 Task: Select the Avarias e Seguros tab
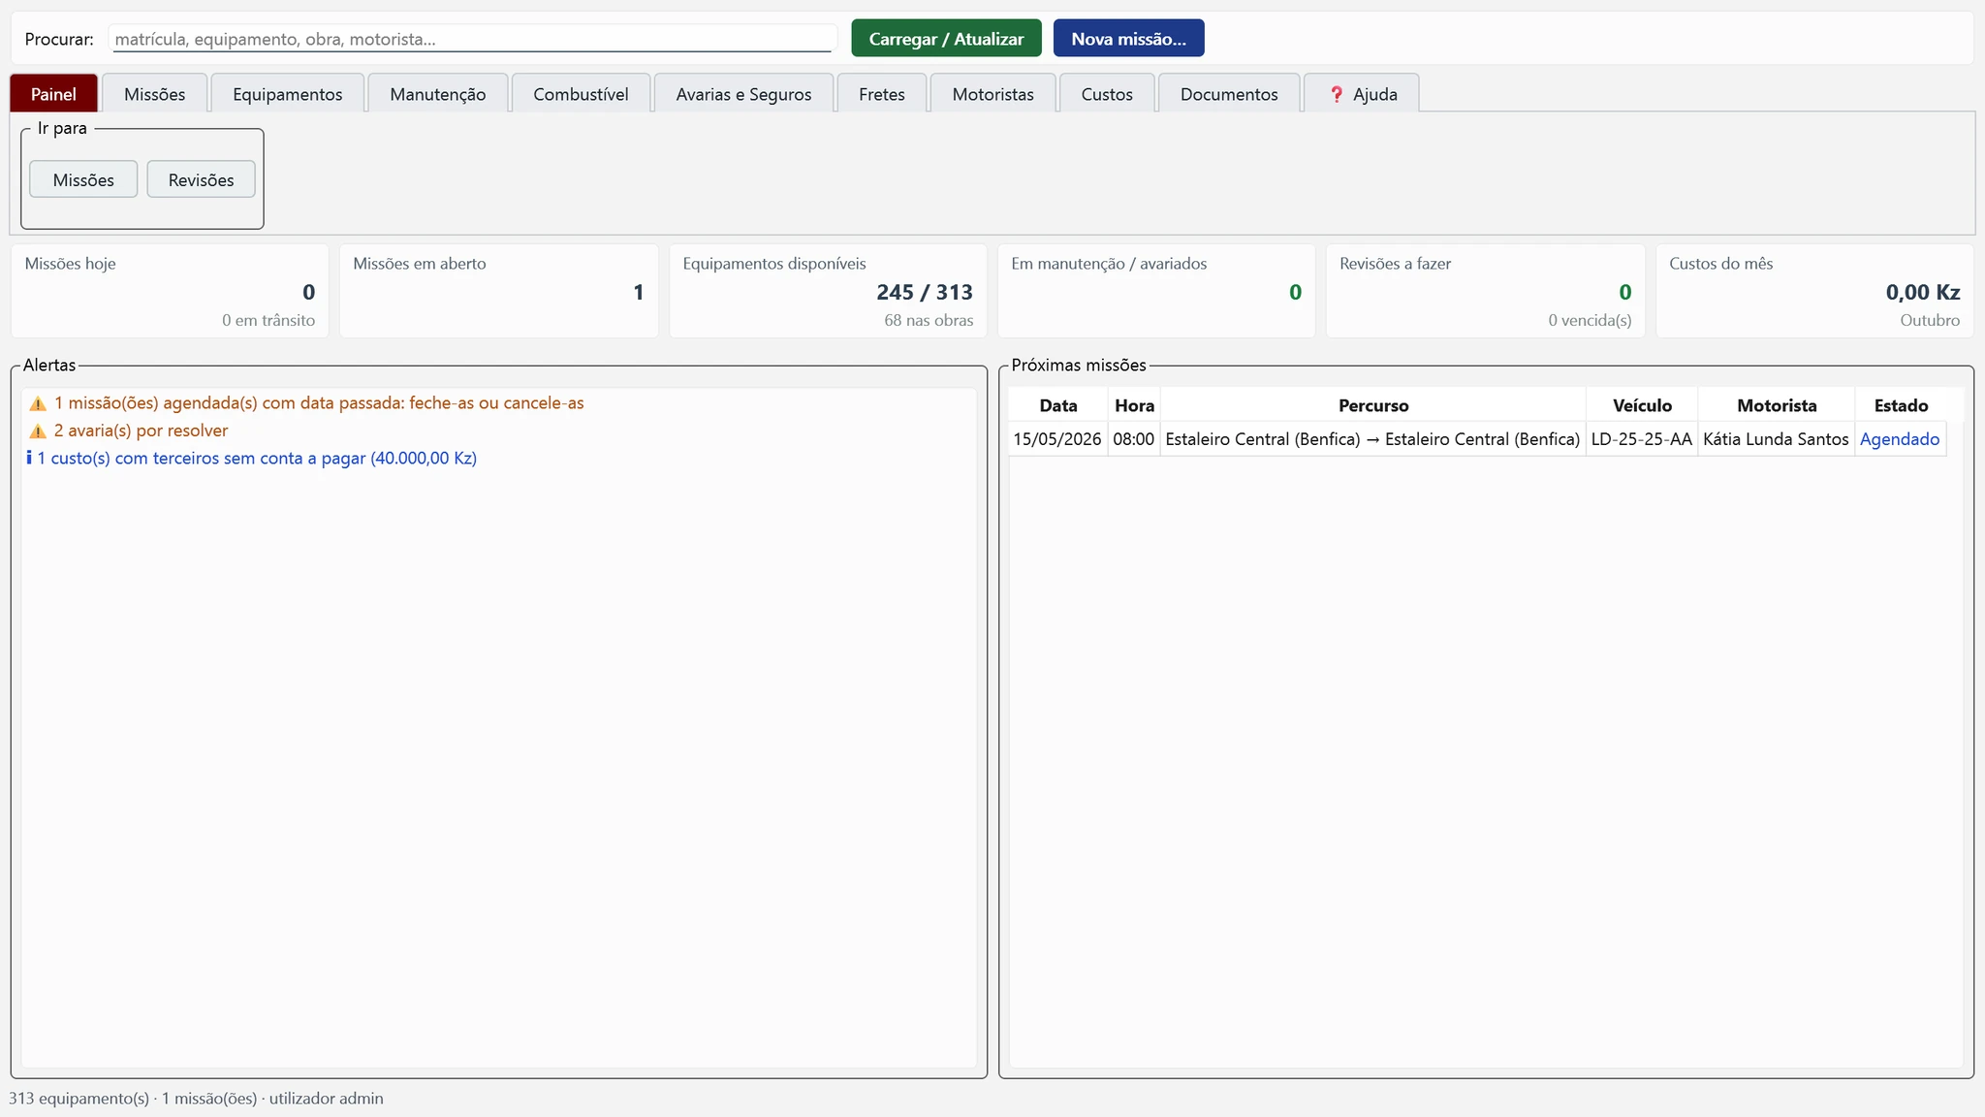click(743, 94)
